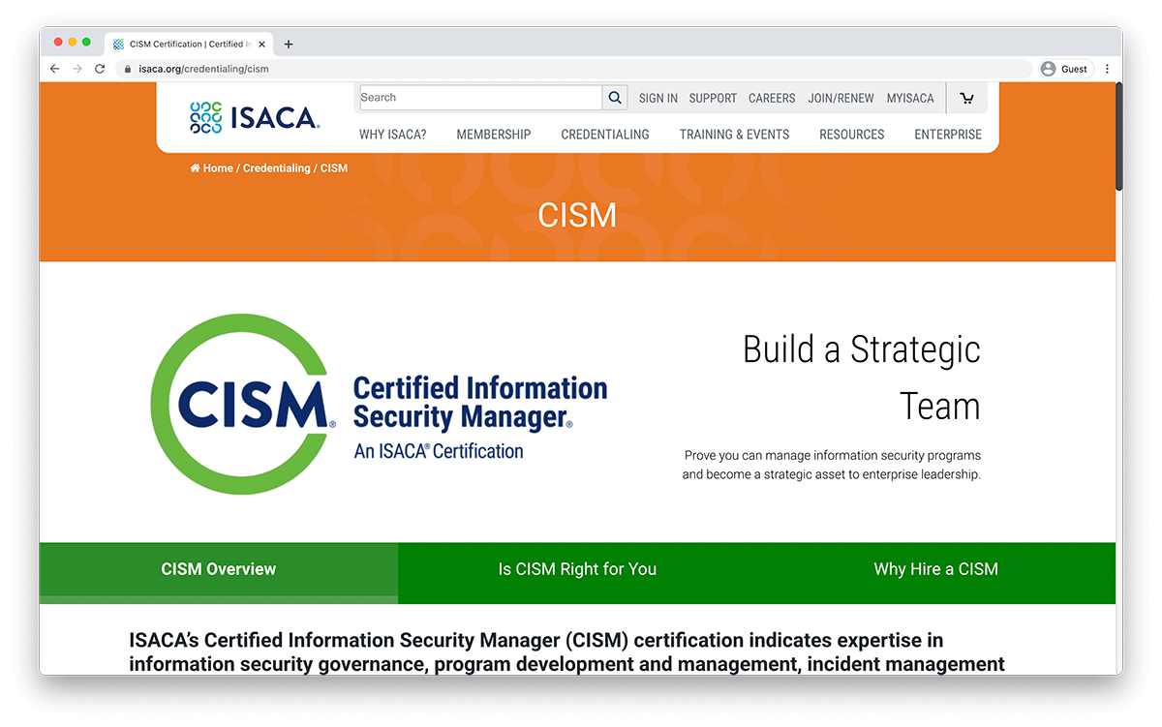Click the Sign In link
The height and width of the screenshot is (727, 1162).
click(658, 98)
